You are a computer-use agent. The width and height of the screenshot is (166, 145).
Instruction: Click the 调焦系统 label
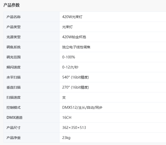(x=14, y=47)
